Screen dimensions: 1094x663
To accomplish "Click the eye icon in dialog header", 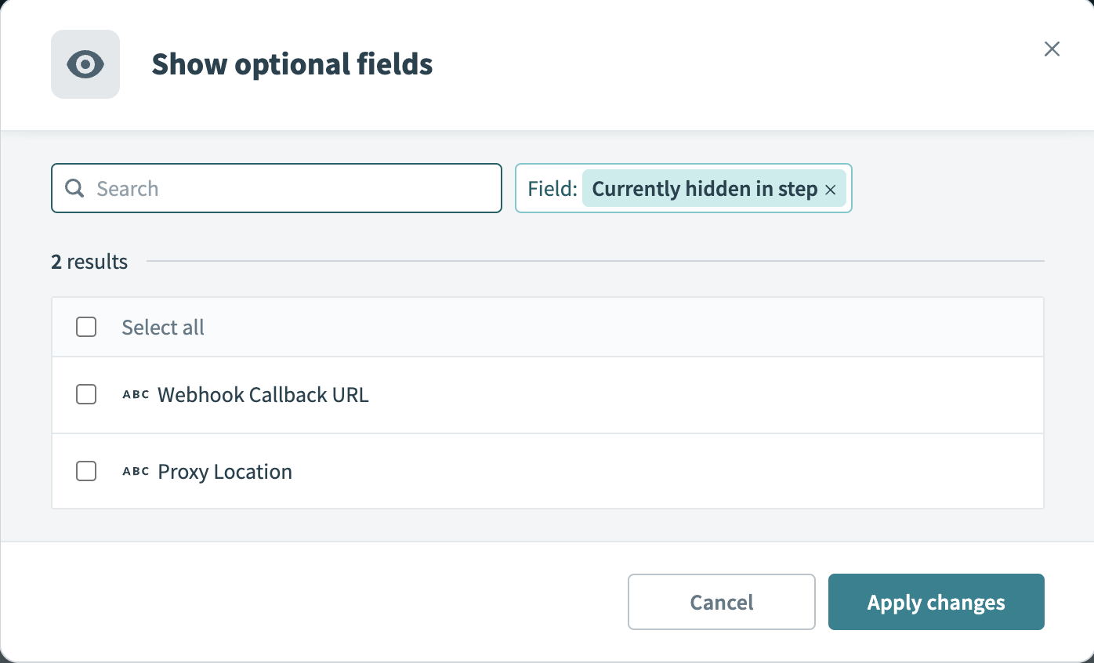I will click(x=85, y=64).
